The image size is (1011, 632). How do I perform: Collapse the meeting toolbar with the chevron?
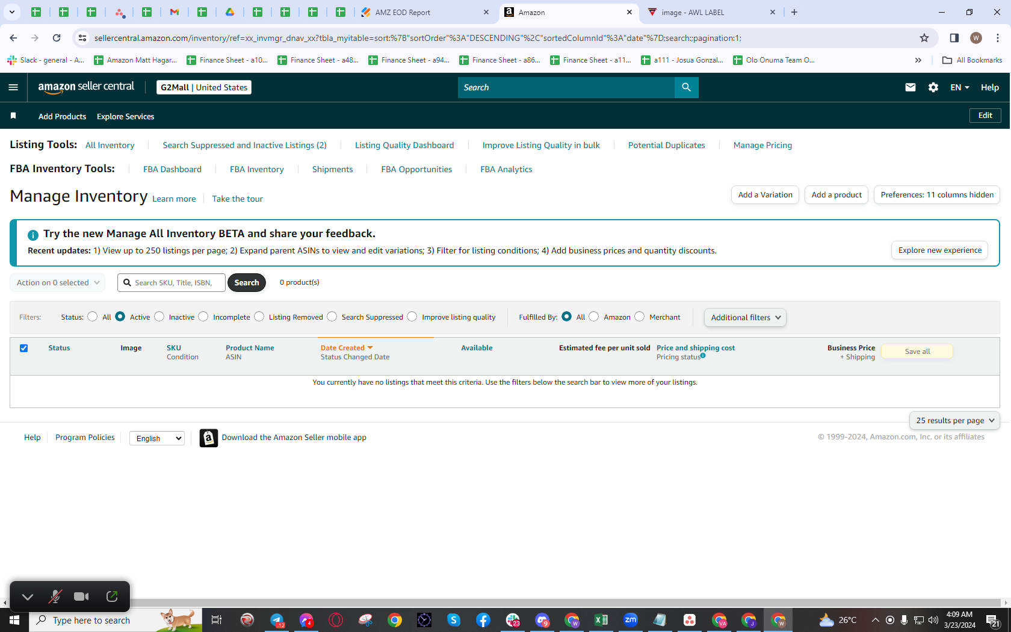click(28, 596)
